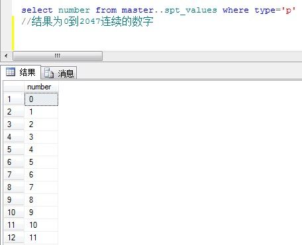Click the select-all corner cell of results grid
Screen dimensions: 302x245
14,87
